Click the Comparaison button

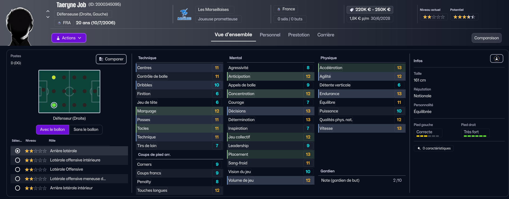tap(486, 38)
